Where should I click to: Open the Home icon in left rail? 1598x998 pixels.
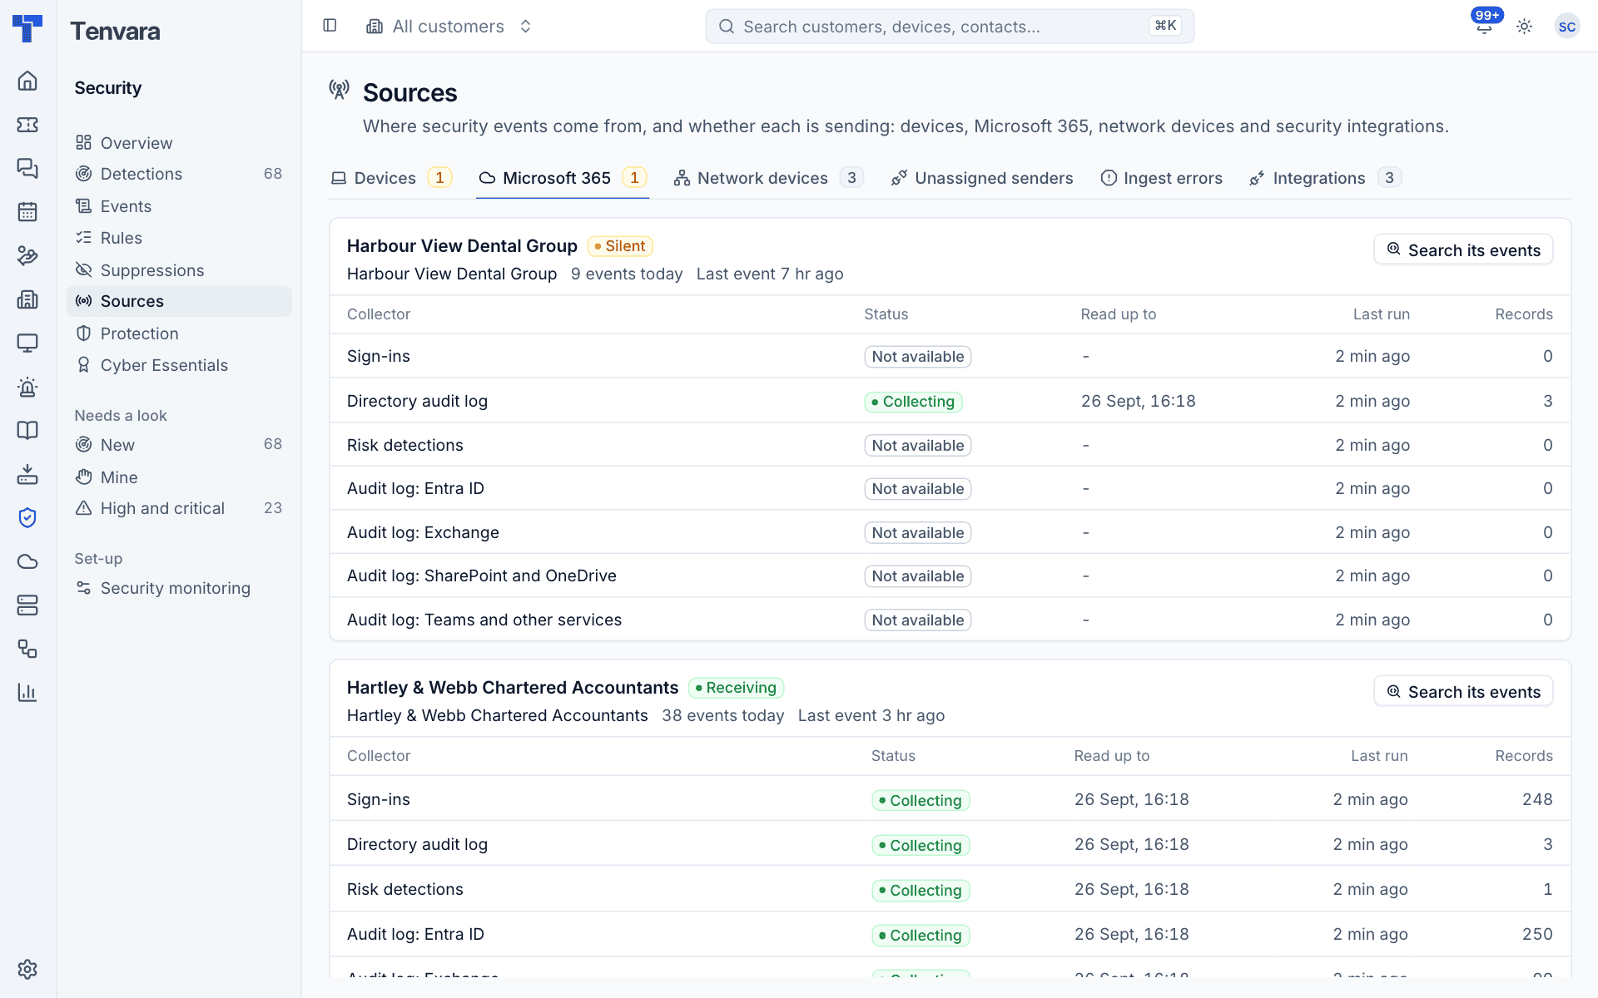coord(27,81)
